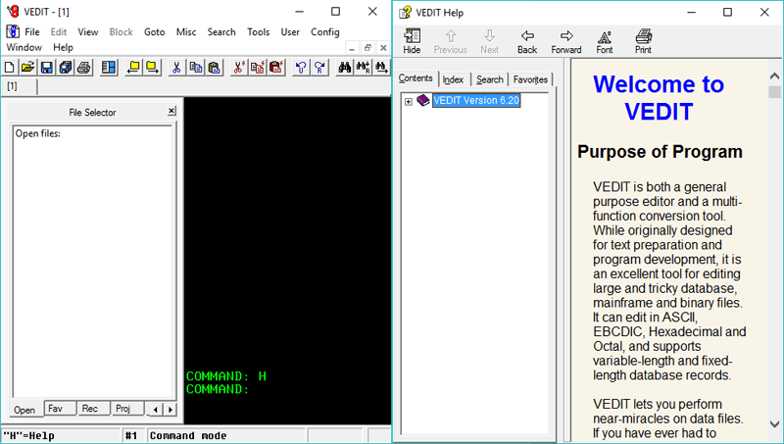Screen dimensions: 784x444
Task: Click the Save All stacked disks icon
Action: point(65,67)
